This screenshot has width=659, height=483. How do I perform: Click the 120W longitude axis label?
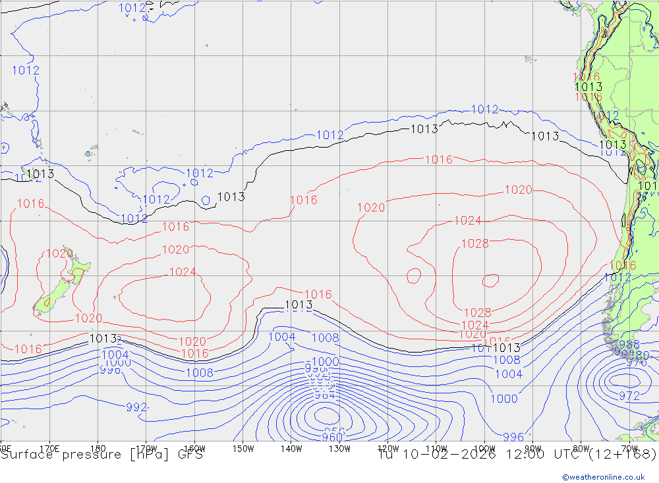tap(388, 449)
